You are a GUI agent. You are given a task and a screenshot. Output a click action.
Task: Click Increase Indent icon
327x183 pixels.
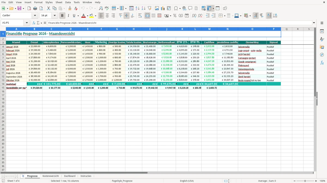[x=208, y=16]
